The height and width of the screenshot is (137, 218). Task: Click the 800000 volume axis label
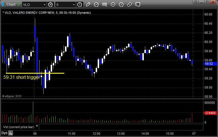pos(210,103)
